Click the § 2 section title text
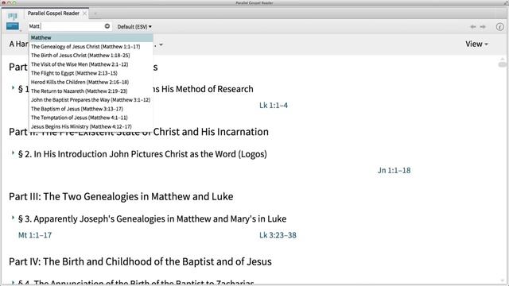 [142, 154]
